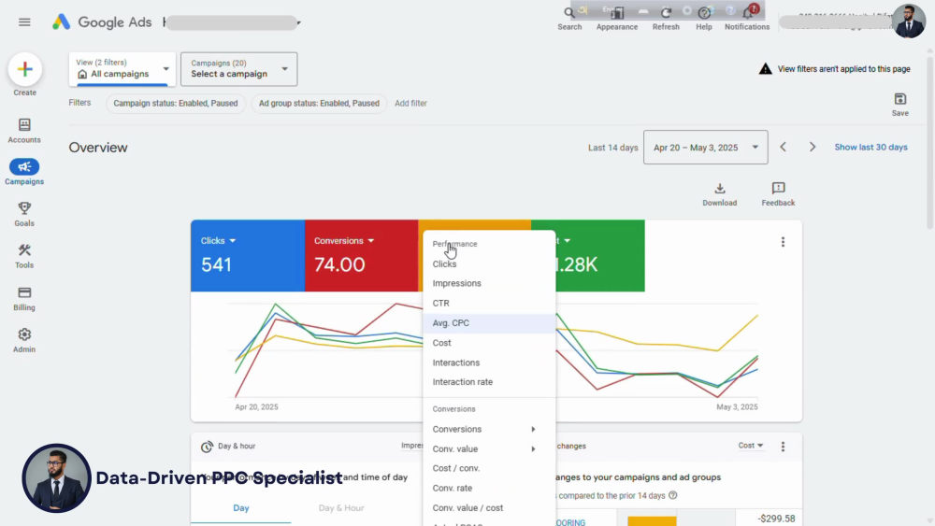Click the Google Ads logo
Image resolution: width=935 pixels, height=526 pixels.
[x=101, y=22]
